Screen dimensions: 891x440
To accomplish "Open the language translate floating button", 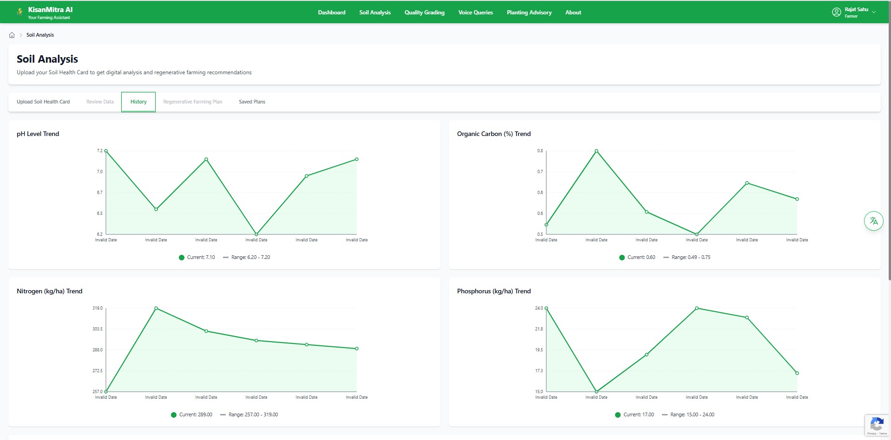I will tap(873, 221).
